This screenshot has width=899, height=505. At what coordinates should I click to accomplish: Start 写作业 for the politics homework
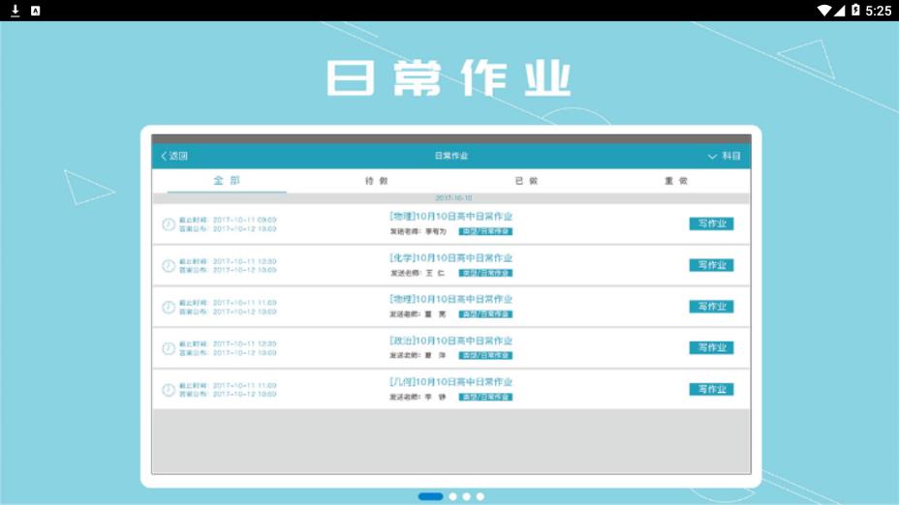pos(711,348)
